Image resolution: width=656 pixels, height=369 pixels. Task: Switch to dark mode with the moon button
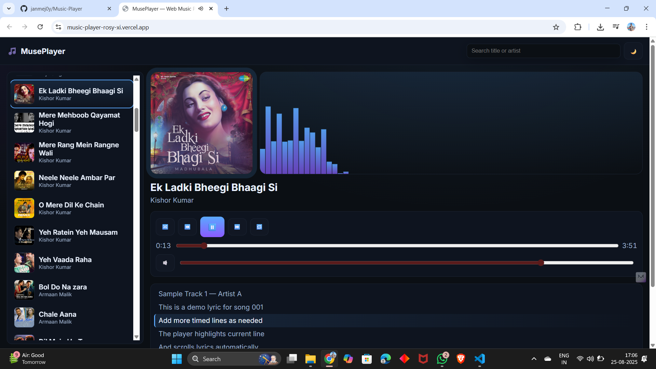[633, 51]
